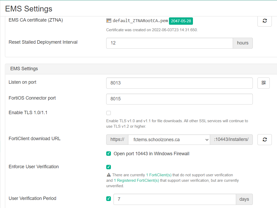The image size is (277, 208).
Task: Uncheck Enforce User Verification
Action: [108, 167]
